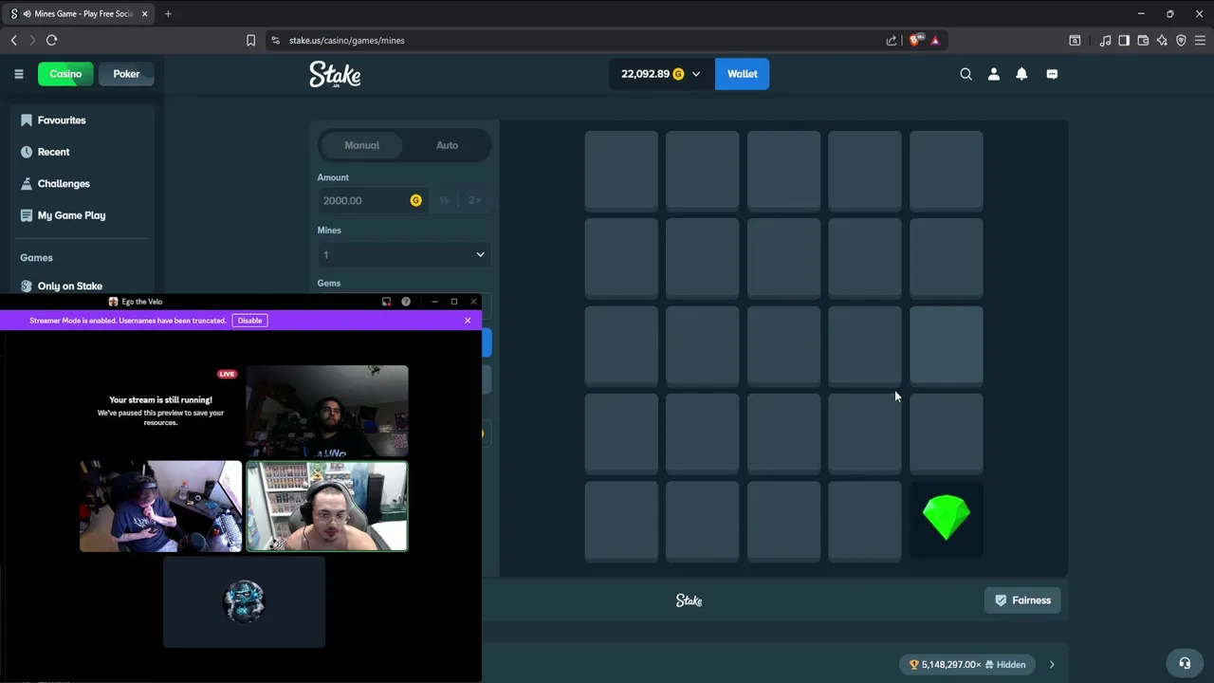The image size is (1214, 683).
Task: Switch to Auto betting mode
Action: coord(447,145)
